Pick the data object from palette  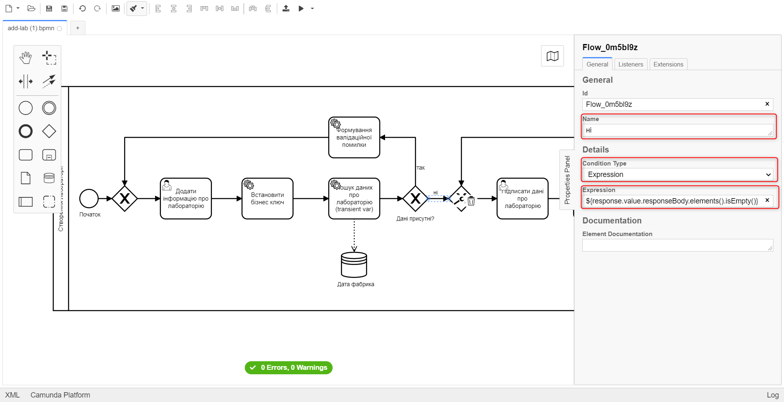(x=26, y=178)
